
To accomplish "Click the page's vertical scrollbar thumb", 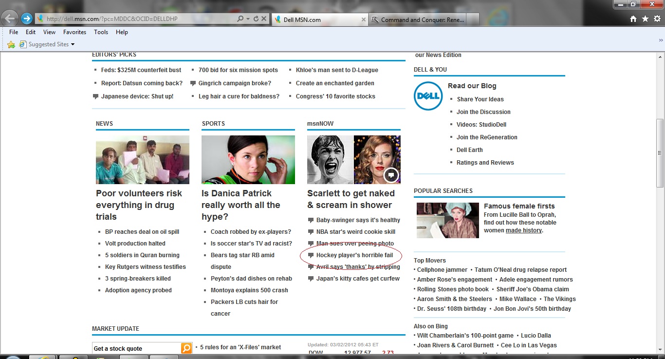I will tap(660, 153).
